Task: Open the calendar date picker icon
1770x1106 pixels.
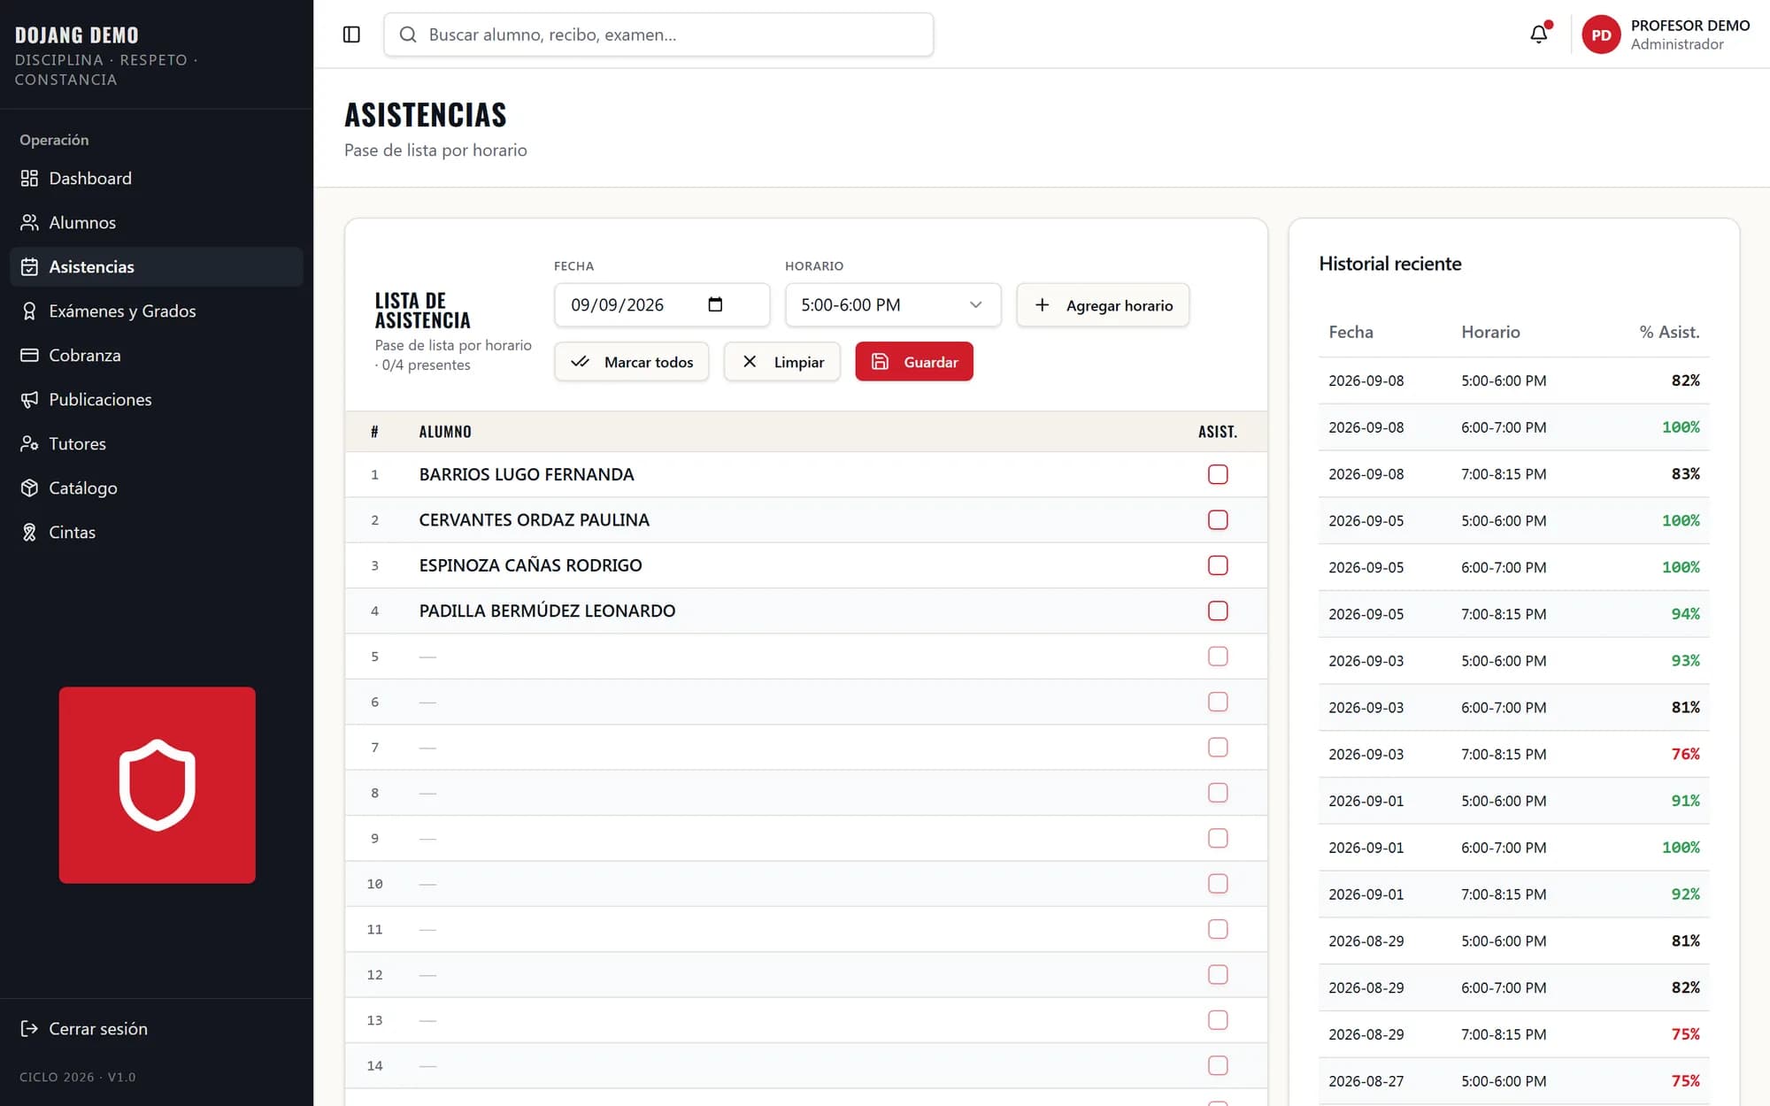Action: [715, 304]
